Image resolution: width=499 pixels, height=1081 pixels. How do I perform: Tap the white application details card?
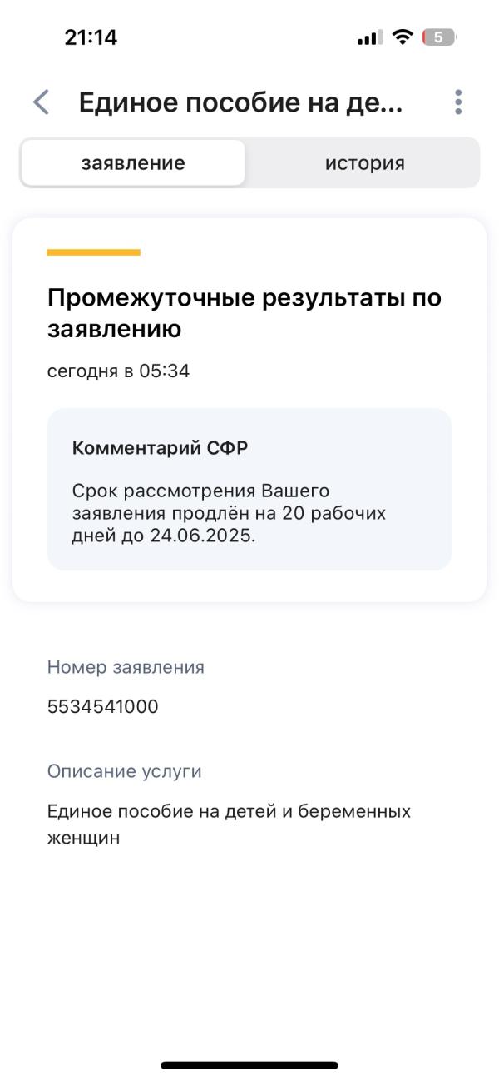click(249, 408)
